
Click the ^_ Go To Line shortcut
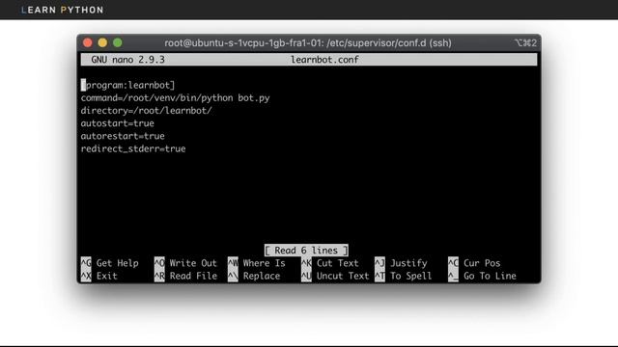tap(482, 276)
